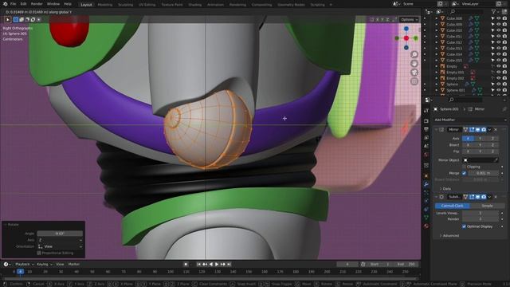Open the Render menu
The image size is (510, 287).
click(37, 4)
